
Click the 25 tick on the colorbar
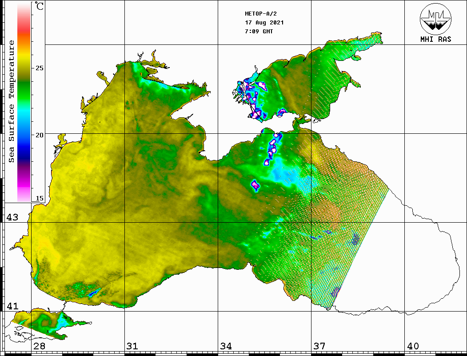point(39,68)
